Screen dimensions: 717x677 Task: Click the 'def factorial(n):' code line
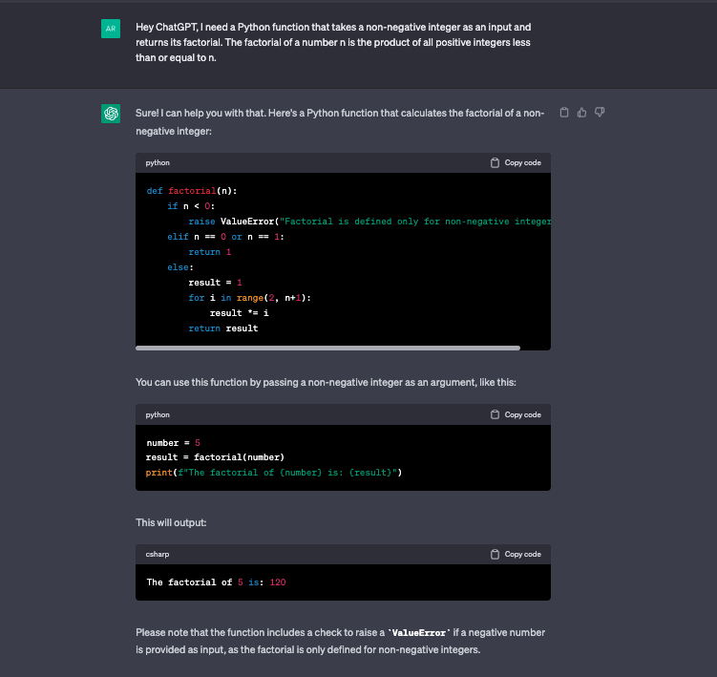pos(192,191)
